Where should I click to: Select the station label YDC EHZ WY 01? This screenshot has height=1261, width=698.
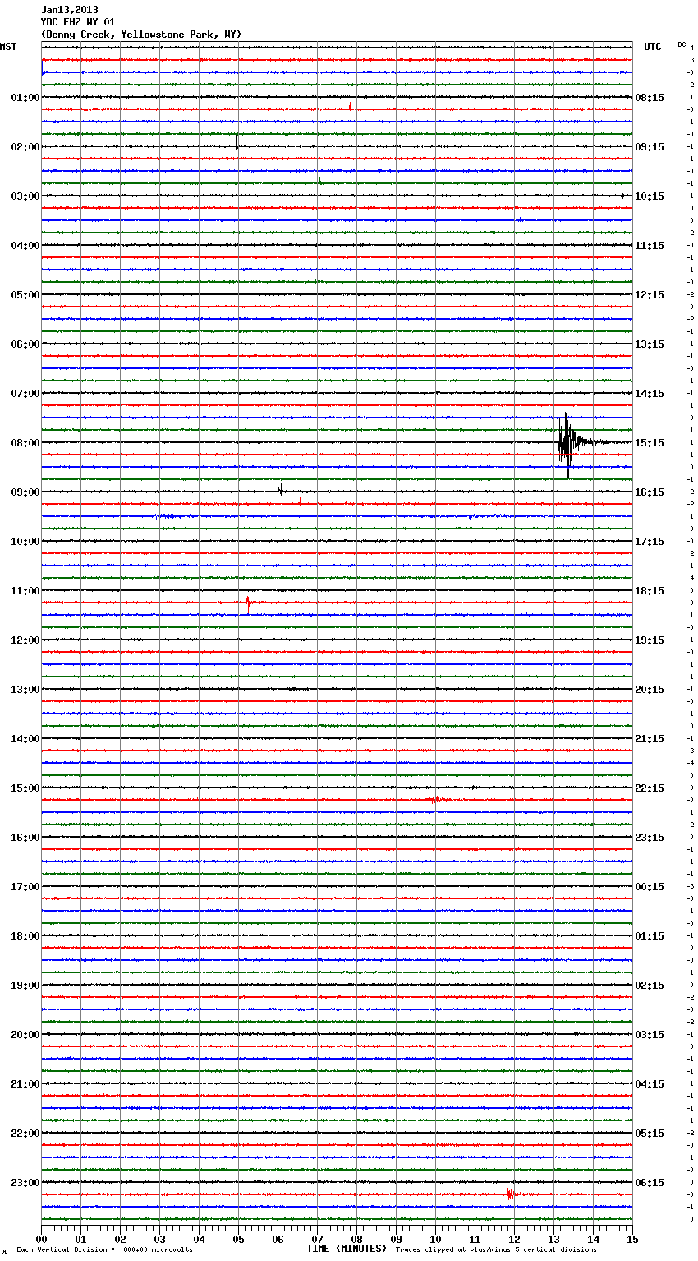[x=78, y=22]
